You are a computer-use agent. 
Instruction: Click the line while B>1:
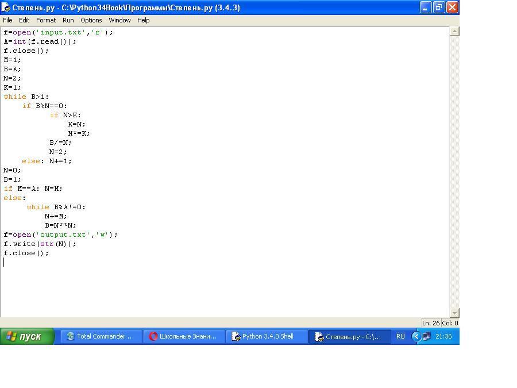(26, 97)
